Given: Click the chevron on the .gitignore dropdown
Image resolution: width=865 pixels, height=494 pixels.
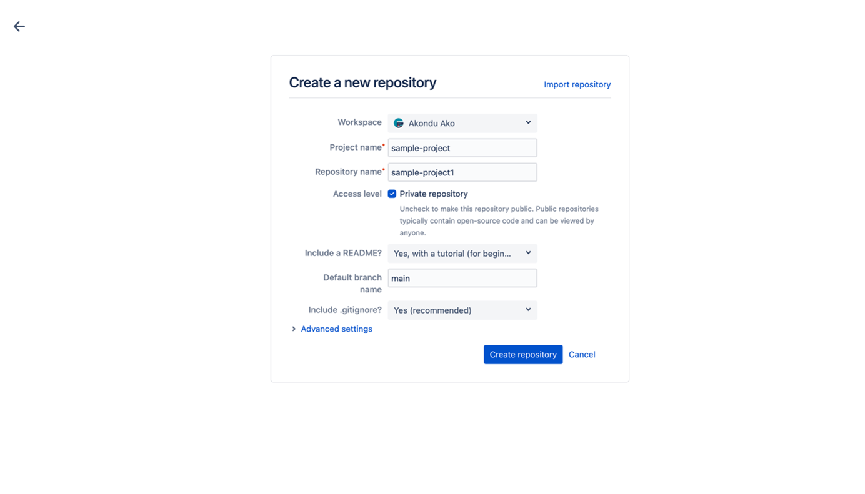Looking at the screenshot, I should (x=528, y=310).
